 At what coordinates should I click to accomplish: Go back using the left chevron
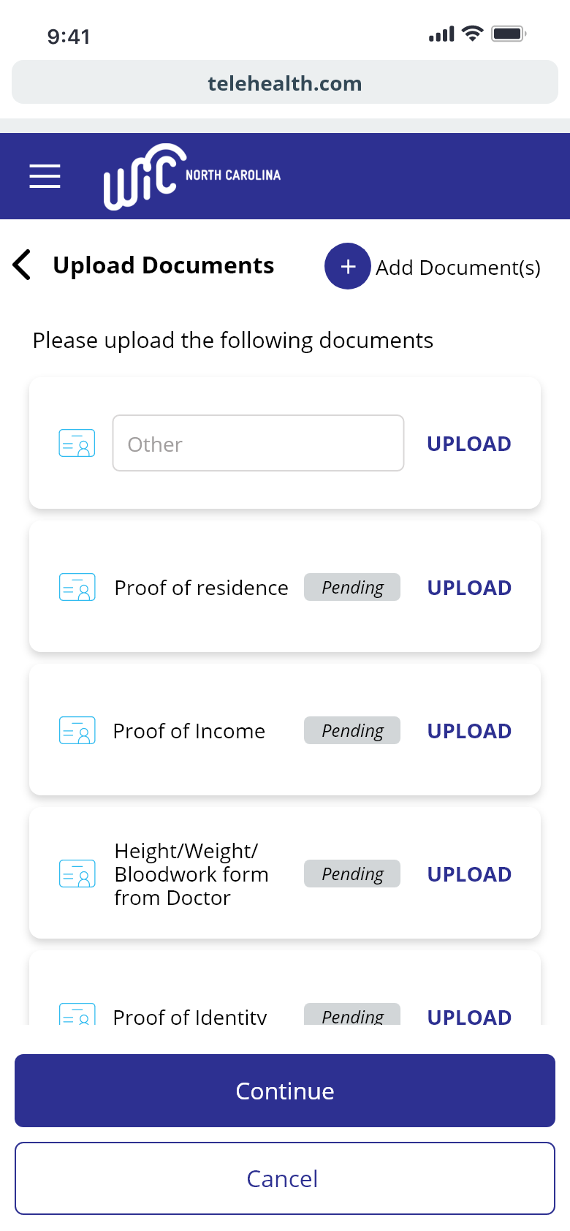coord(23,265)
